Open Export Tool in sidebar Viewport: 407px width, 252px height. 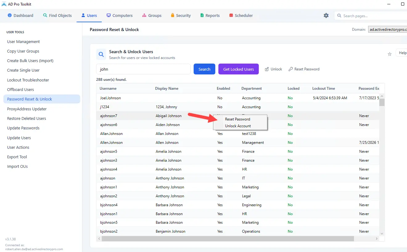click(17, 157)
